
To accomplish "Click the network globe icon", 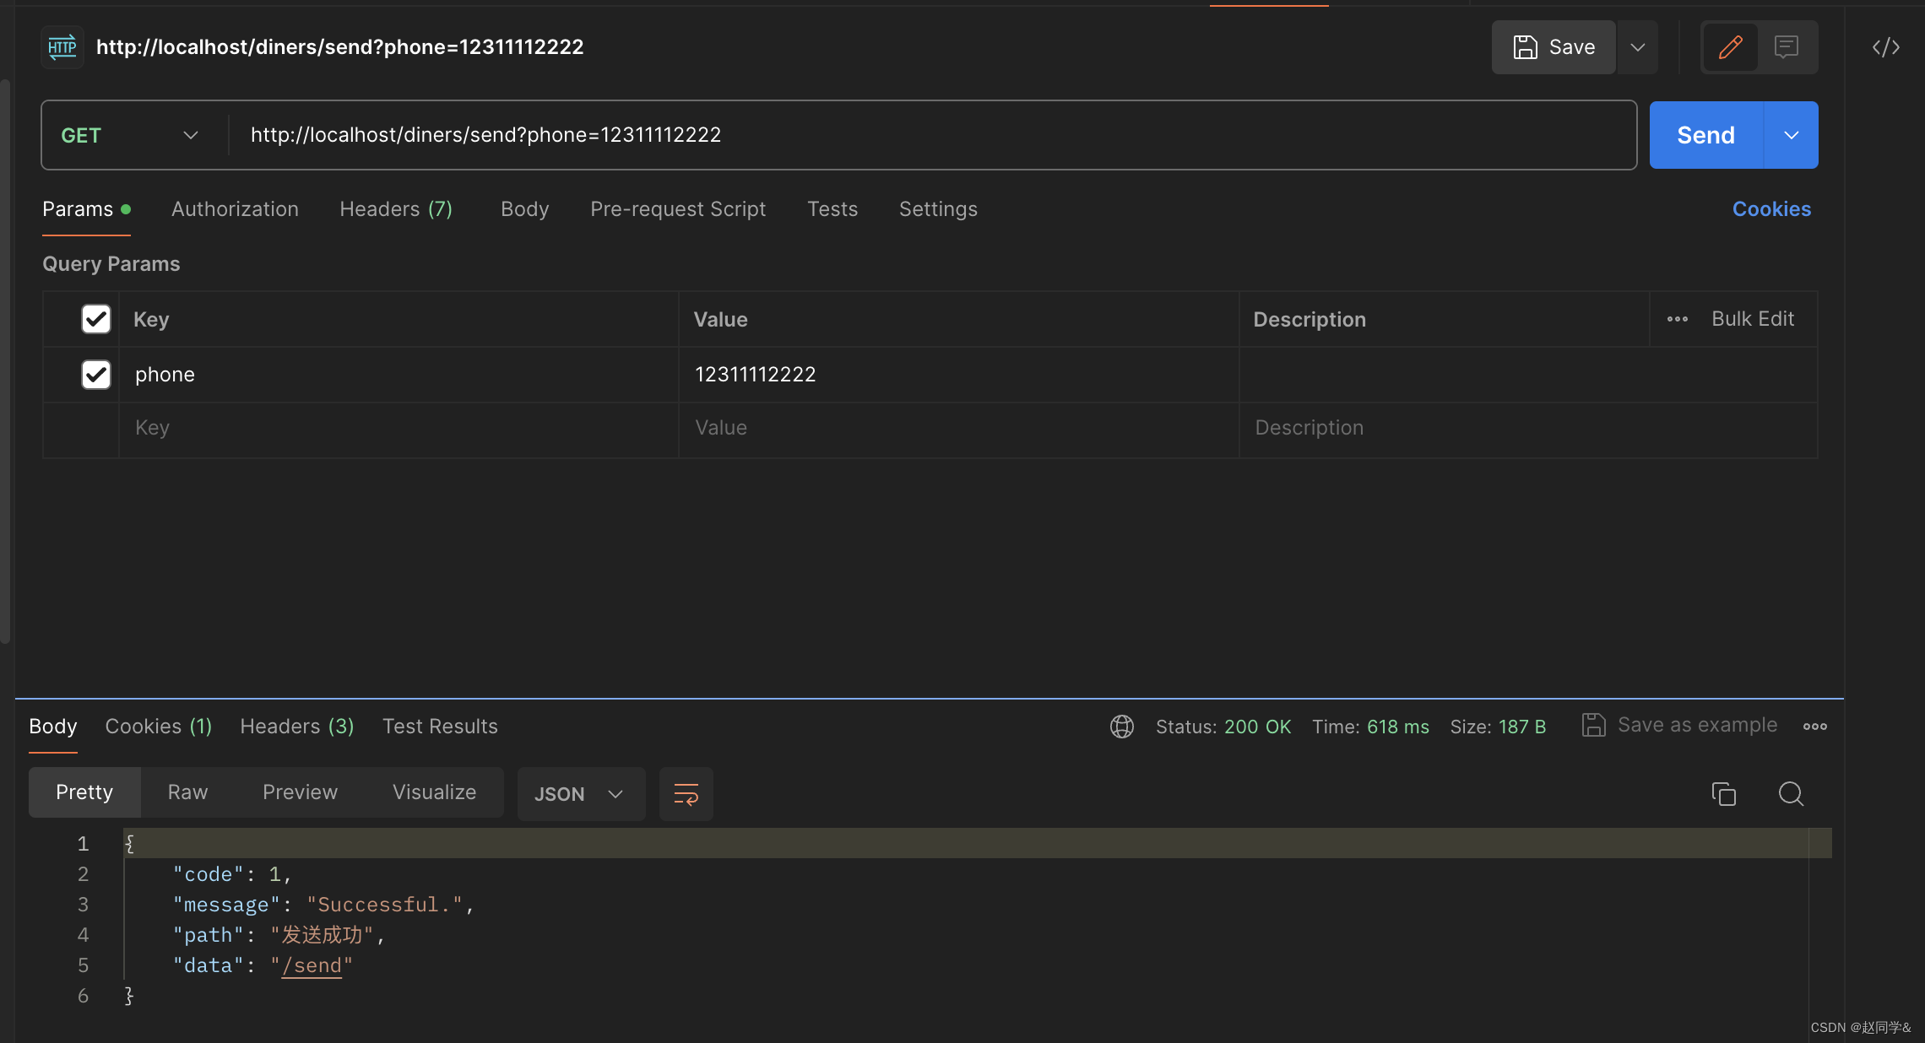I will (1121, 727).
